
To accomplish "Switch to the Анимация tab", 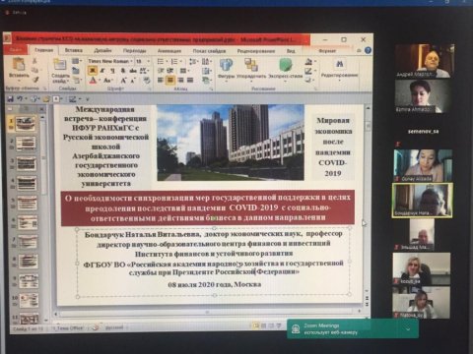I will [169, 51].
